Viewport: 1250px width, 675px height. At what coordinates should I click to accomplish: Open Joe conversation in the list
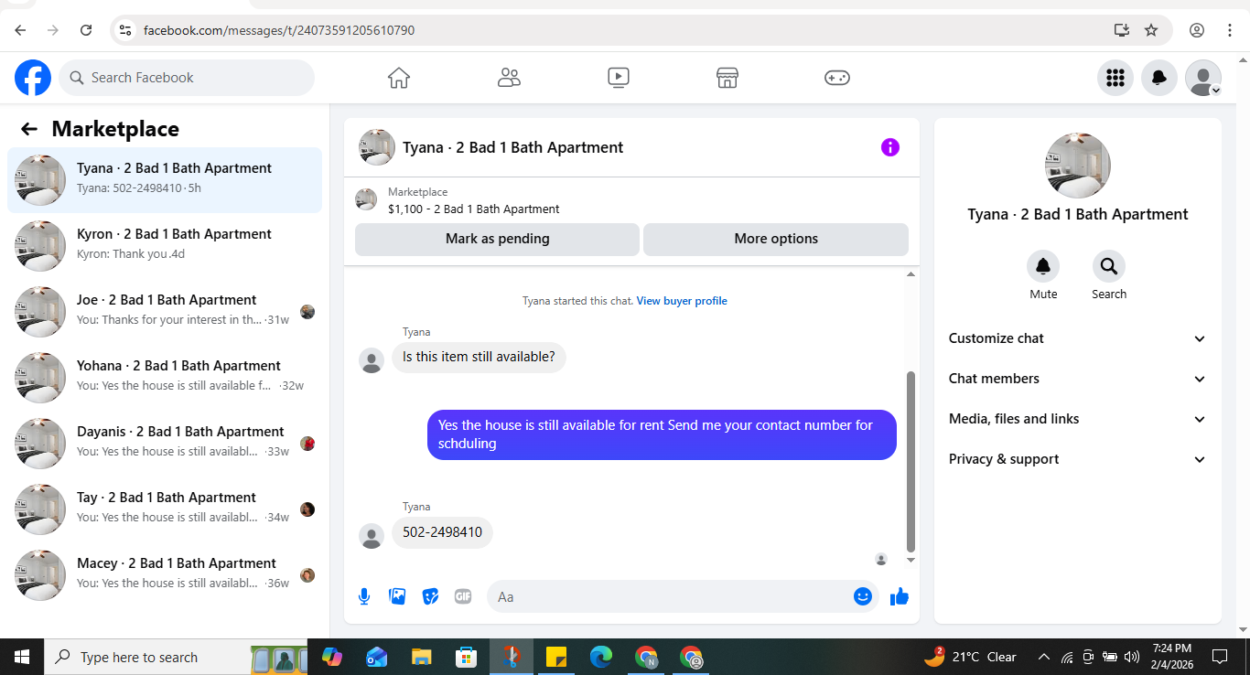[165, 312]
